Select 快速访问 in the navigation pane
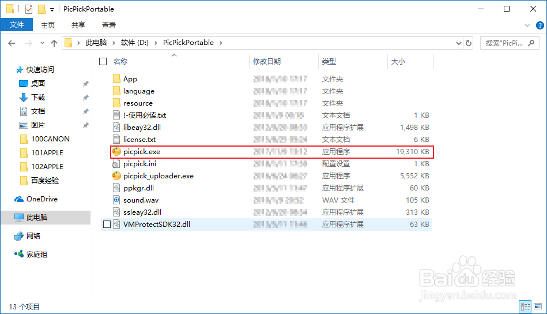The image size is (547, 314). coord(35,69)
